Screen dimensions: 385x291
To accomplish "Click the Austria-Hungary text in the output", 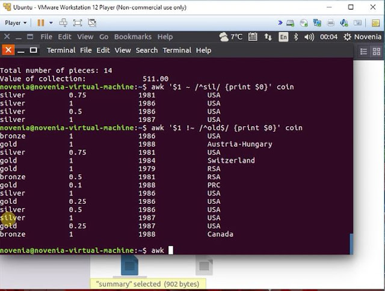I will pyautogui.click(x=239, y=144).
